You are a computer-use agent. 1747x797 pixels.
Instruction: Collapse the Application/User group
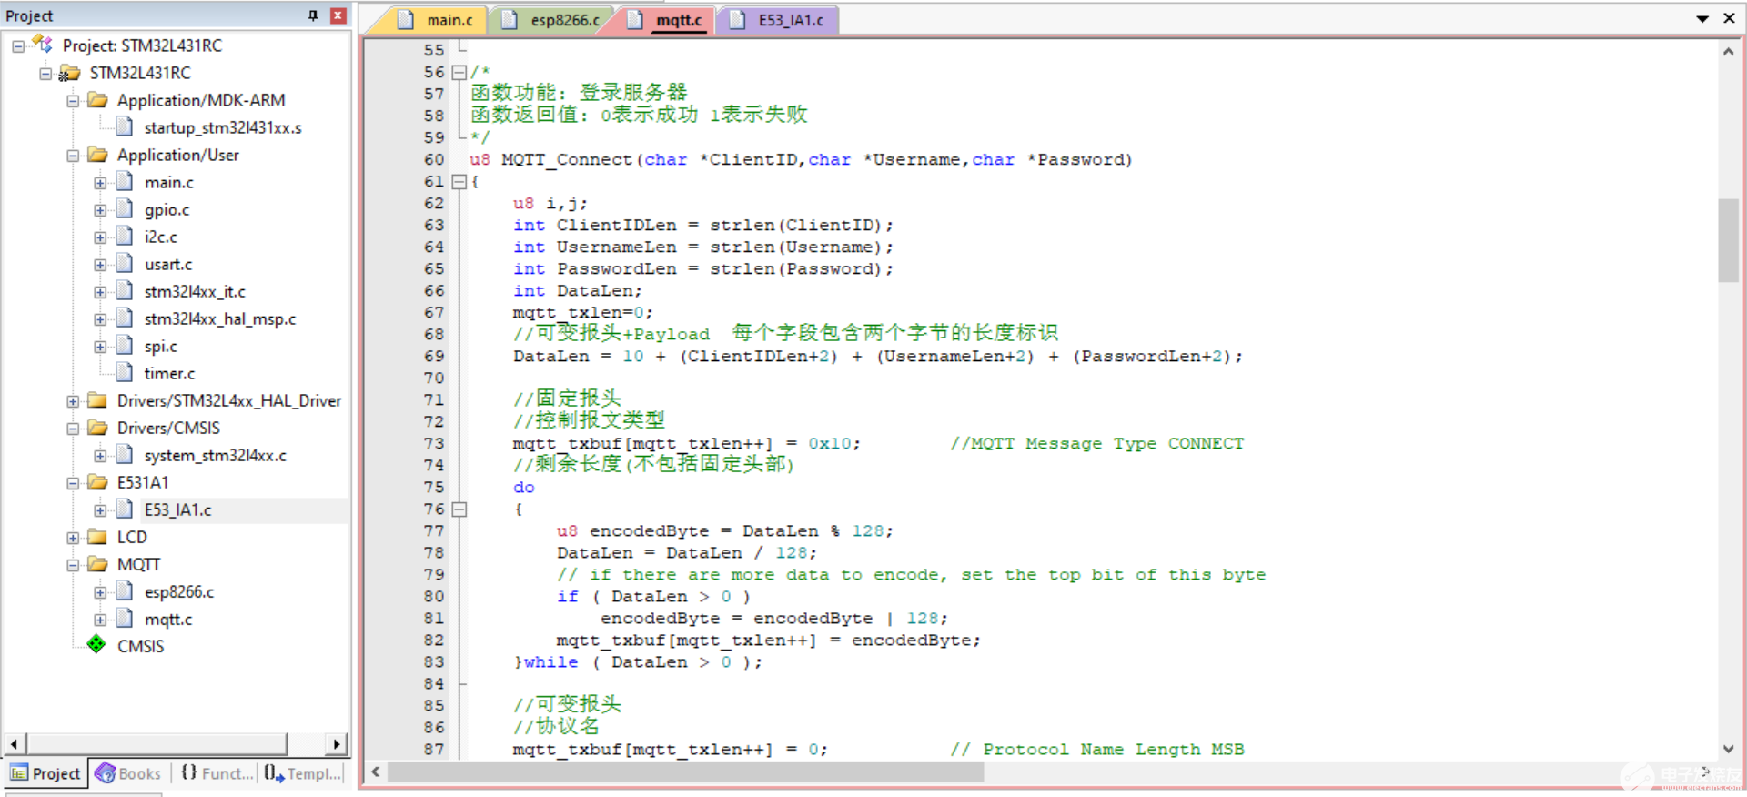coord(73,156)
